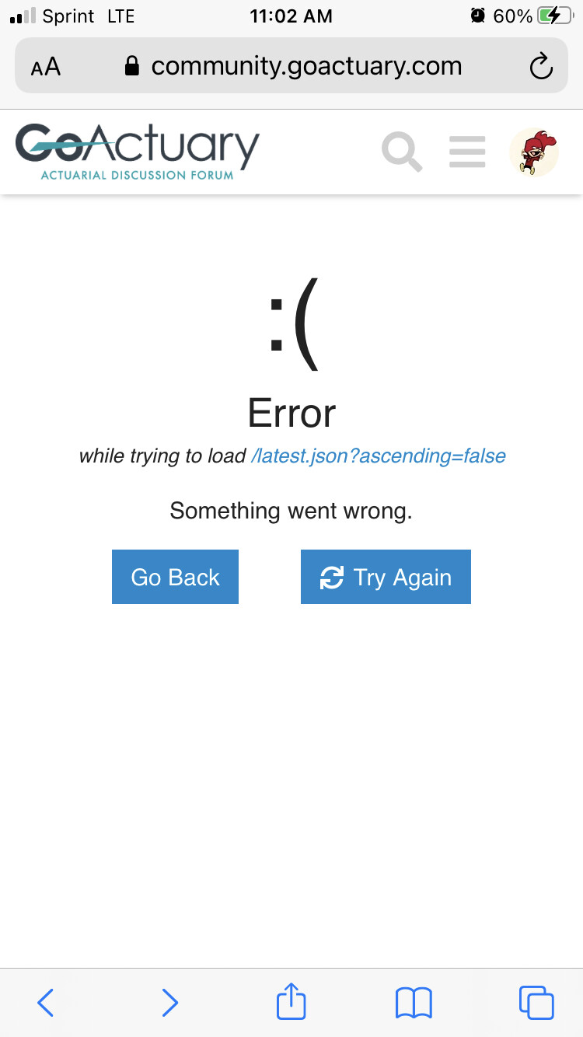This screenshot has height=1037, width=583.
Task: Reload the page with circular arrow icon
Action: tap(541, 67)
